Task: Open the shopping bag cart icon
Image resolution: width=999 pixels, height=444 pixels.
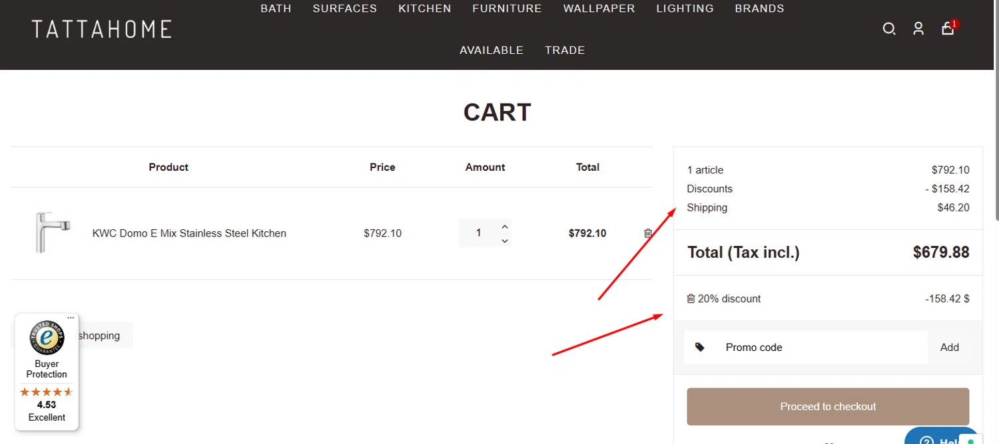Action: (948, 29)
